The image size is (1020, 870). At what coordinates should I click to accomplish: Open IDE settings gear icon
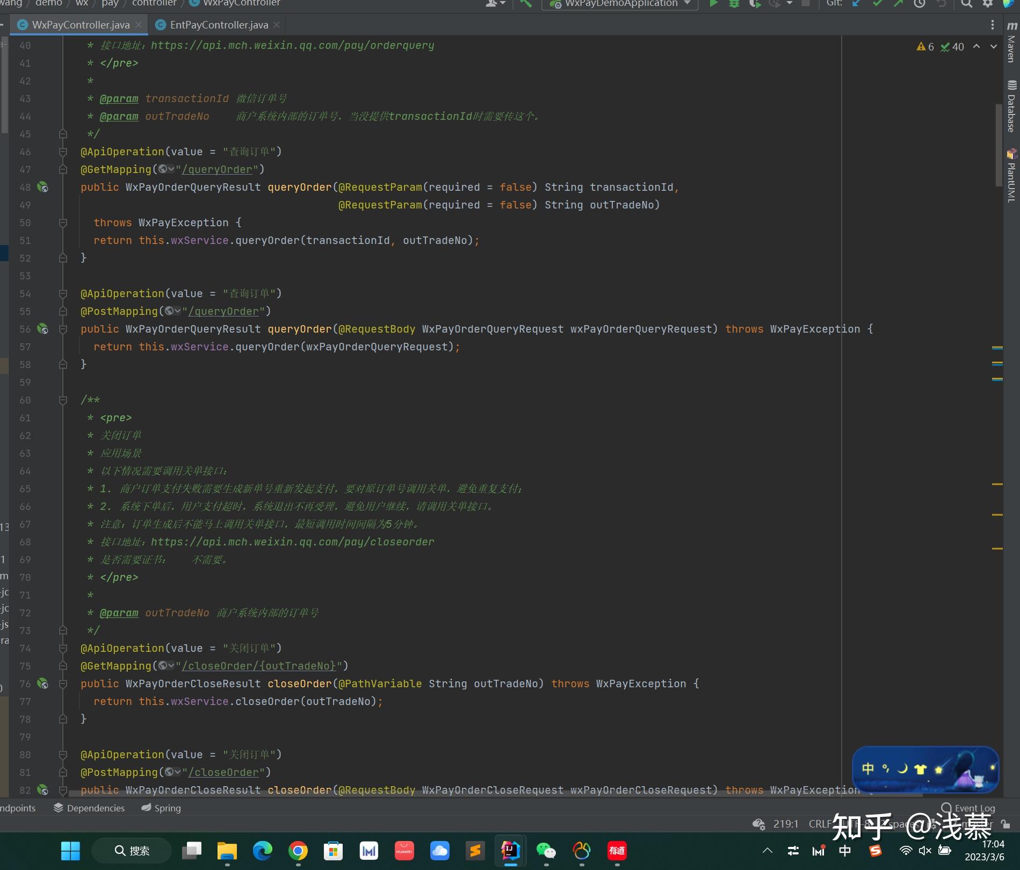click(x=987, y=4)
